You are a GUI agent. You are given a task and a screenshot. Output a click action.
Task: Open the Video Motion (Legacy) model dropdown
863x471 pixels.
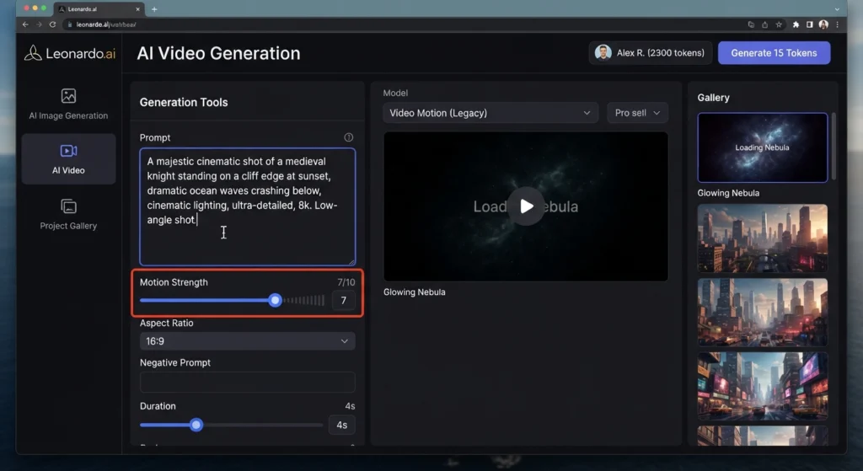click(x=490, y=113)
